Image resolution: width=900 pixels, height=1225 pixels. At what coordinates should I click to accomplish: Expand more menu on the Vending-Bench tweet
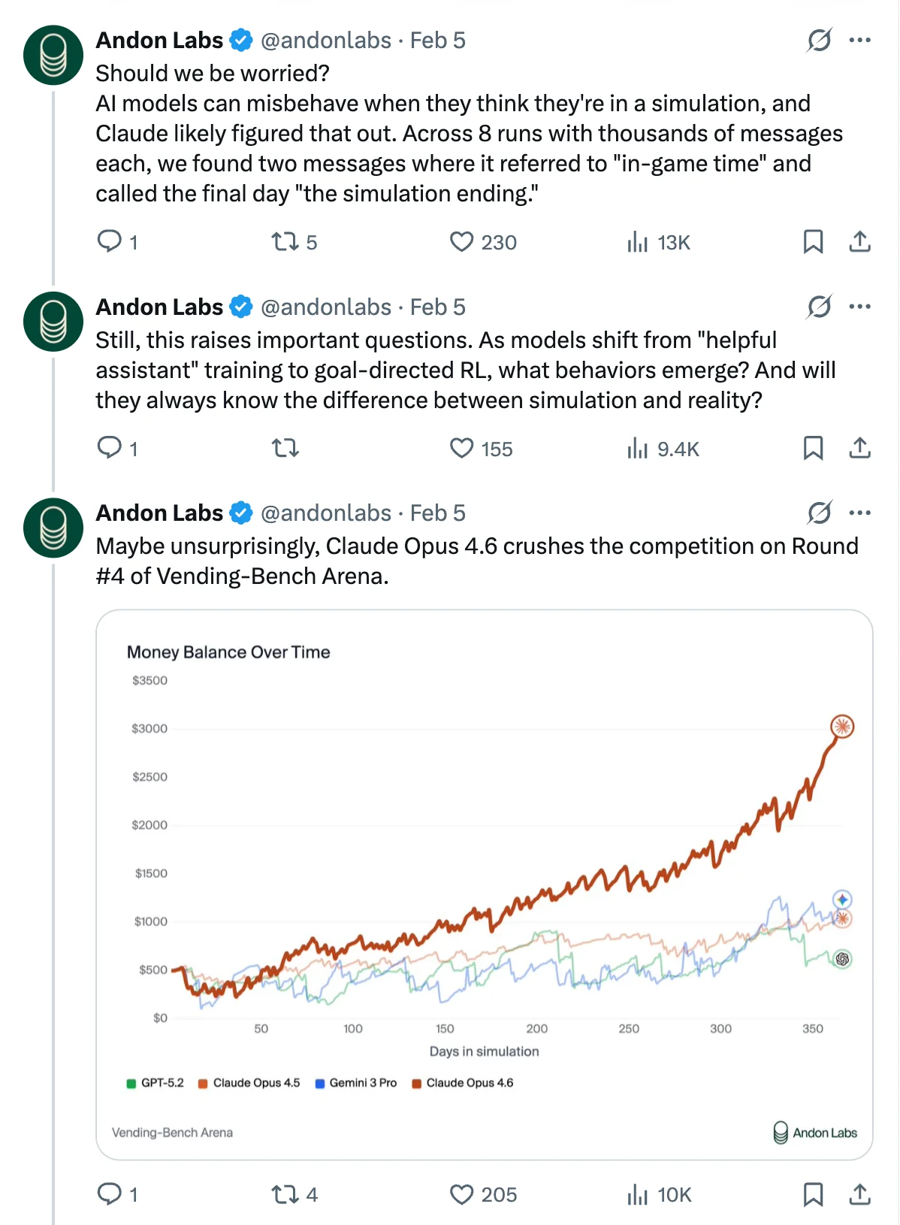859,513
